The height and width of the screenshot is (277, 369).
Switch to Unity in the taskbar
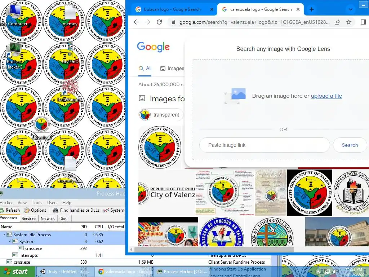click(x=65, y=272)
